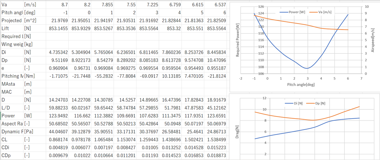This screenshot has height=160, width=380.
Task: Click the CDp cell 0.009679
Action: pos(58,156)
